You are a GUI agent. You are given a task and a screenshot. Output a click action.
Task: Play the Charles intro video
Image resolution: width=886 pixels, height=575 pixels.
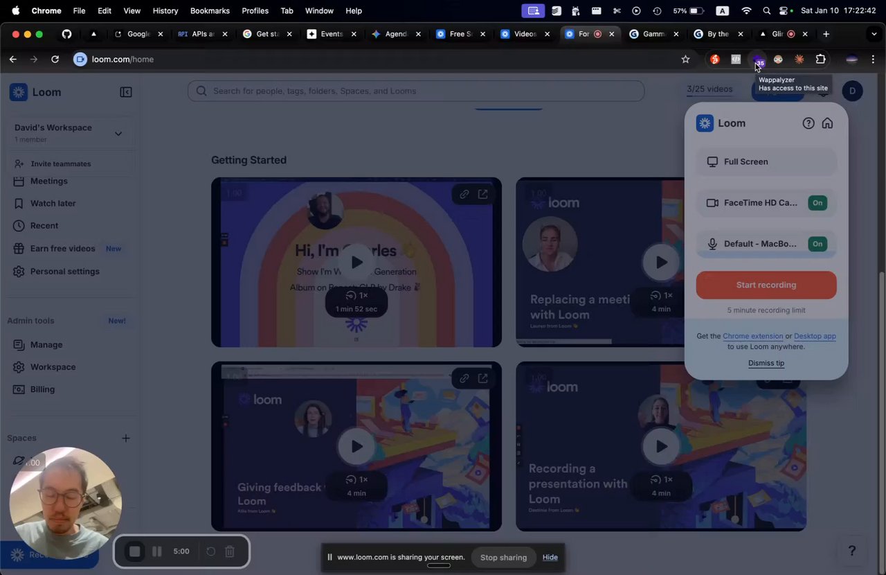point(356,262)
